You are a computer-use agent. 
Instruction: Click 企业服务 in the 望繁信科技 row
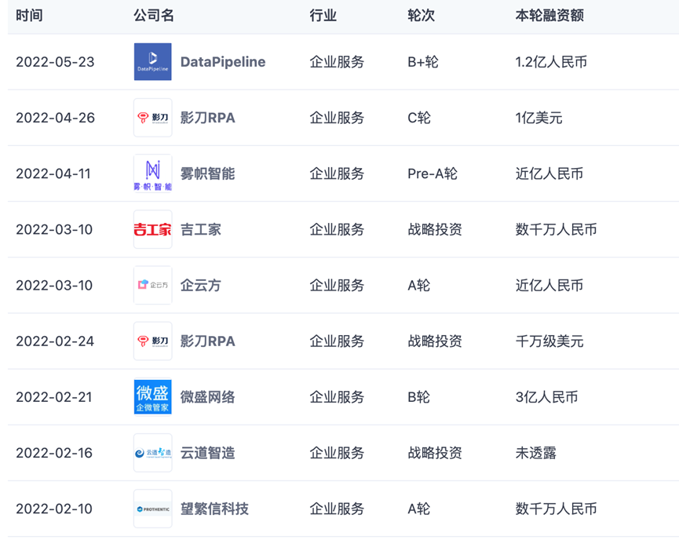337,509
